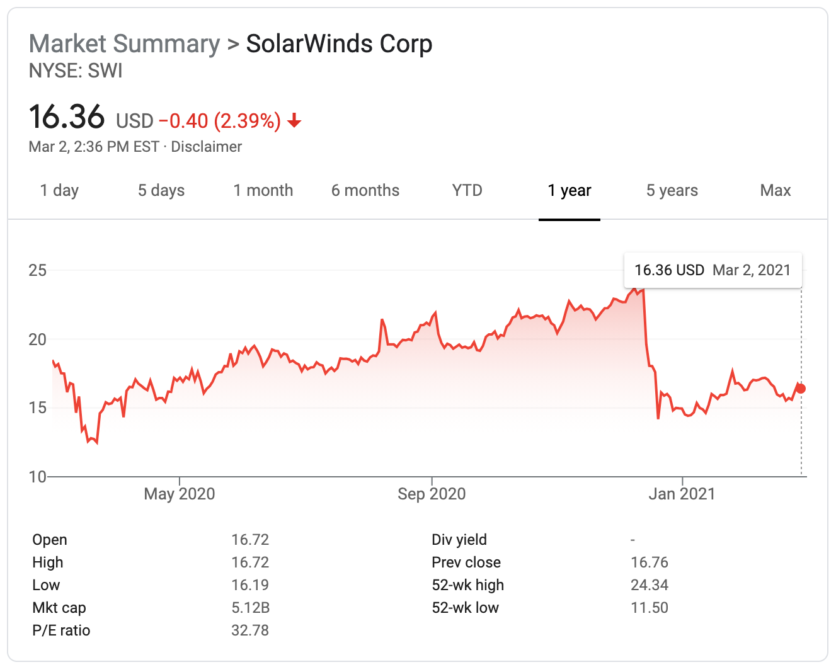Click the Sep 2020 axis label

(x=432, y=494)
